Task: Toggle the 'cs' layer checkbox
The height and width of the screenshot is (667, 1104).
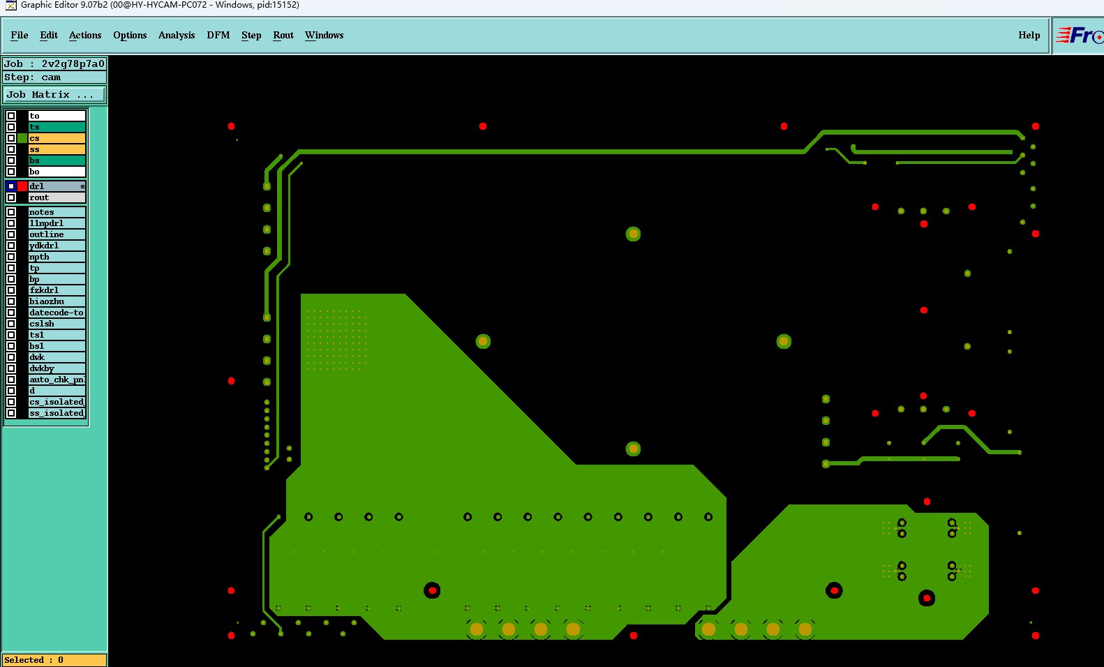Action: point(11,138)
